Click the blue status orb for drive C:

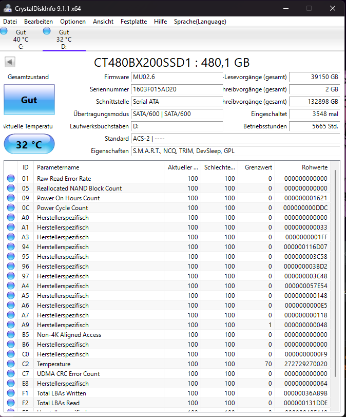pos(4,31)
